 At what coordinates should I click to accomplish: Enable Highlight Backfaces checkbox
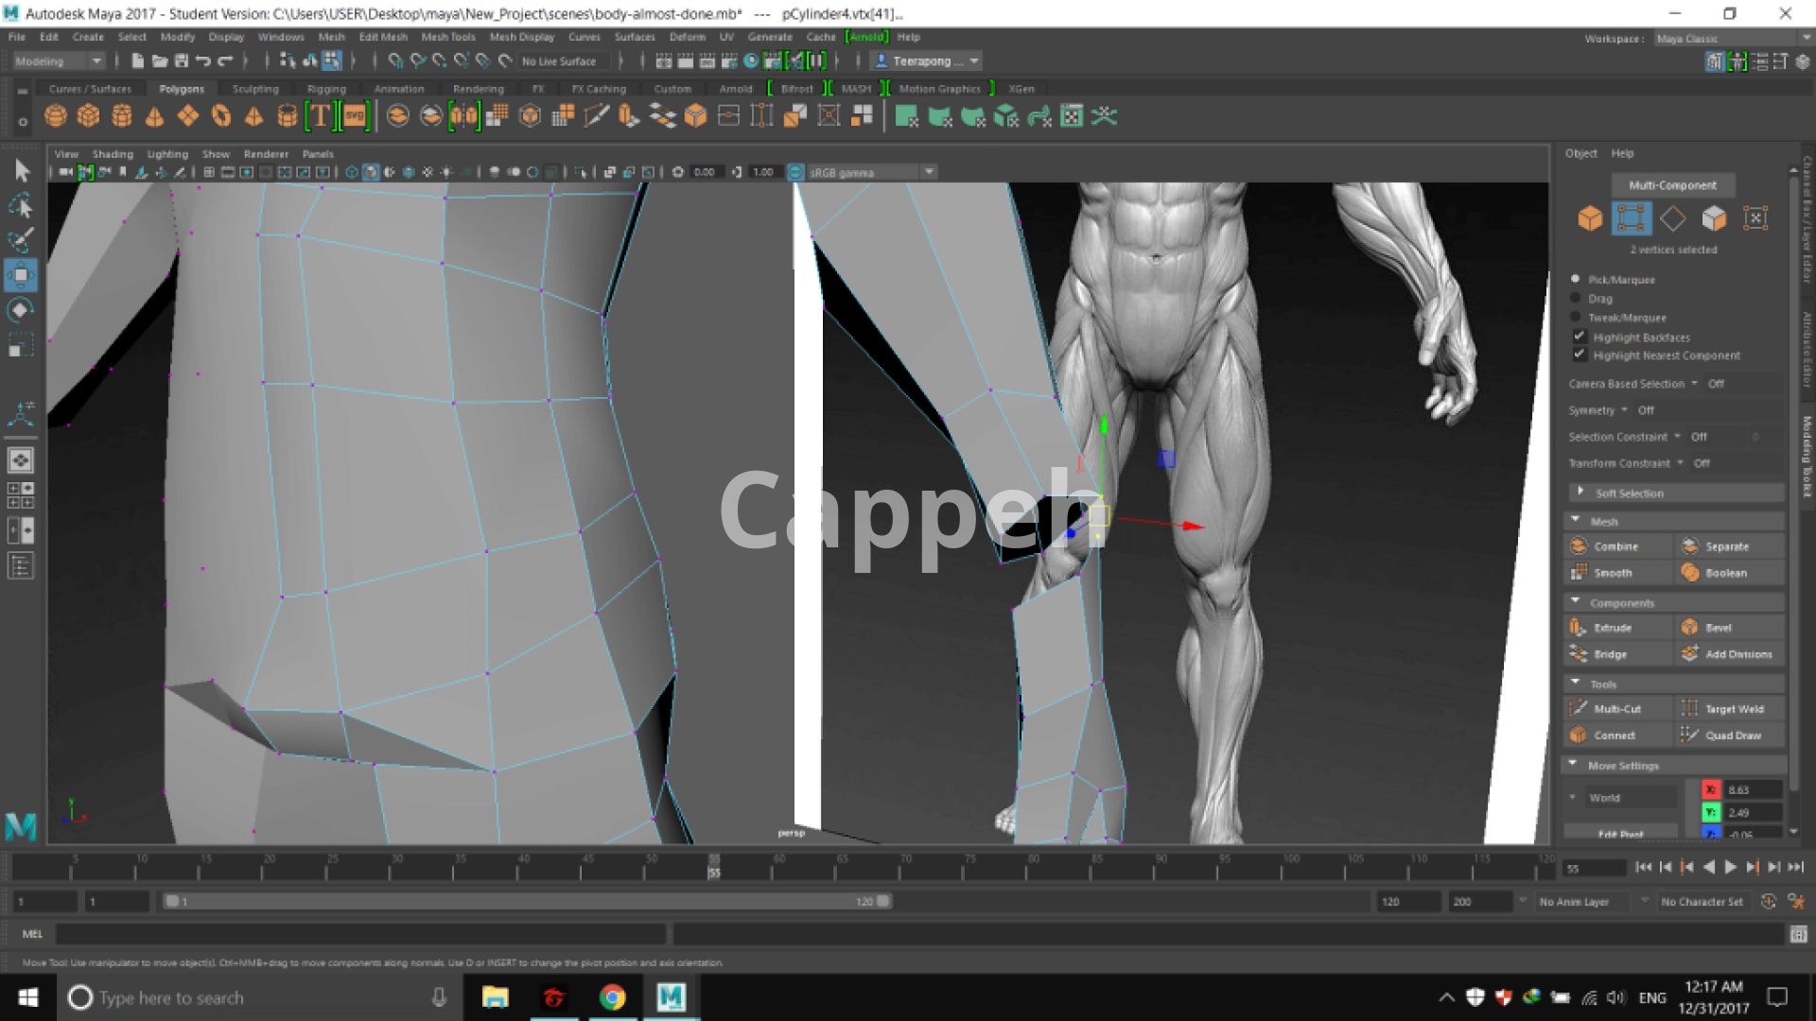coord(1579,337)
